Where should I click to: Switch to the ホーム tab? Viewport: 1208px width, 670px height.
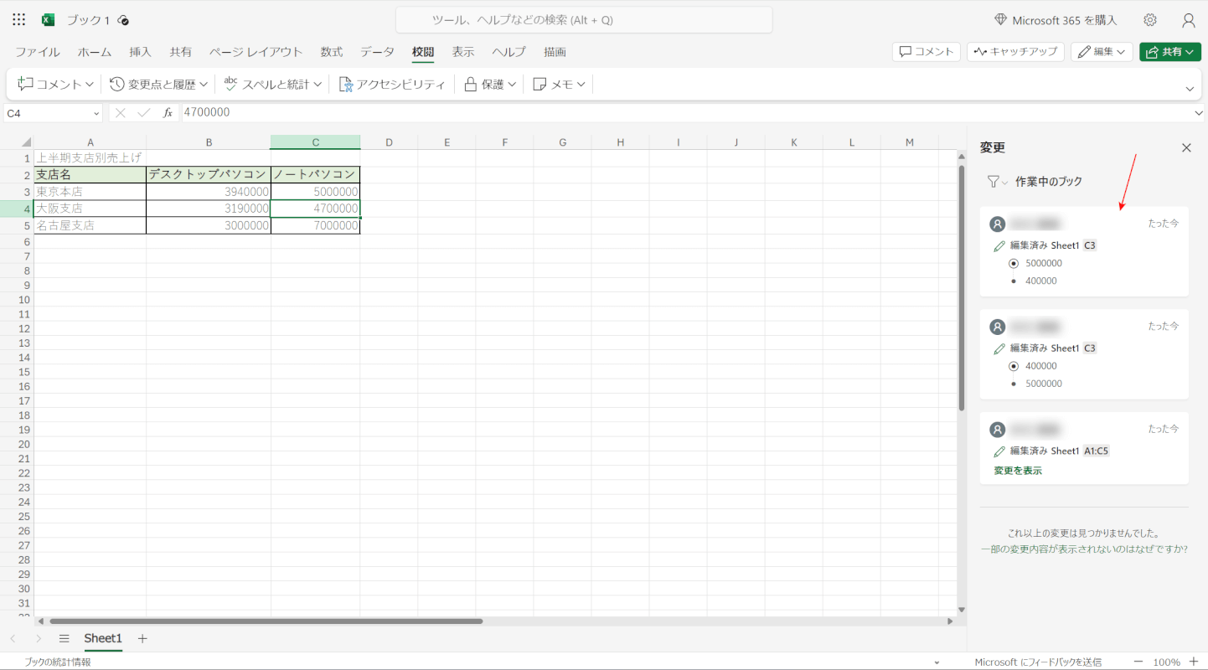(95, 52)
